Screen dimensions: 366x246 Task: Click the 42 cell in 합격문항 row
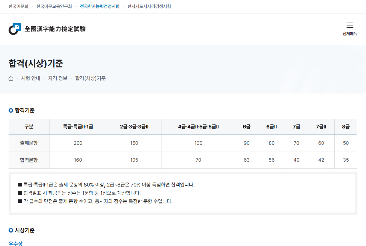tap(321, 160)
